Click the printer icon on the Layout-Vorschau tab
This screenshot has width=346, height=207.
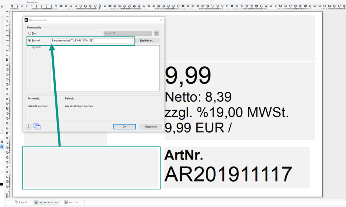click(x=36, y=202)
